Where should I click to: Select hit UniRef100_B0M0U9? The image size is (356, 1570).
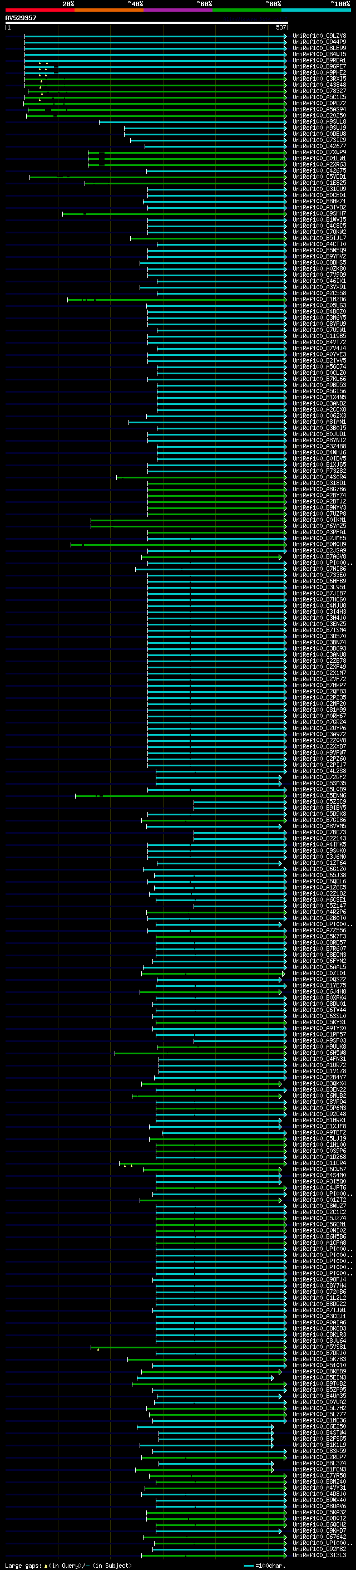319,544
